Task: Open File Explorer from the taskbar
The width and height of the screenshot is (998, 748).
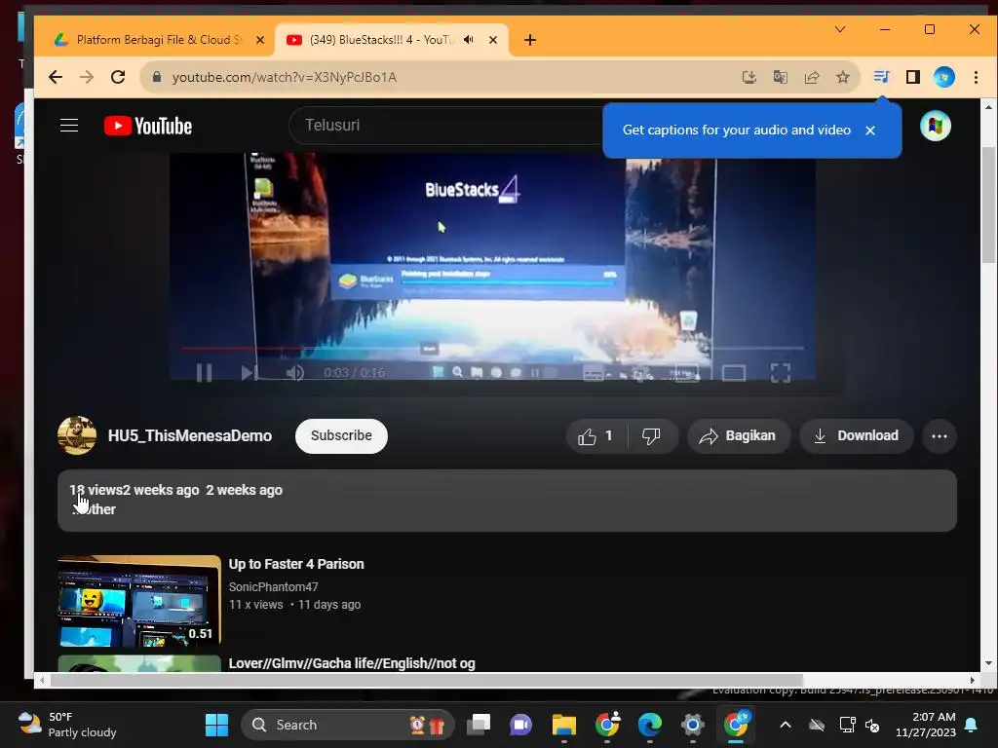Action: click(x=564, y=725)
